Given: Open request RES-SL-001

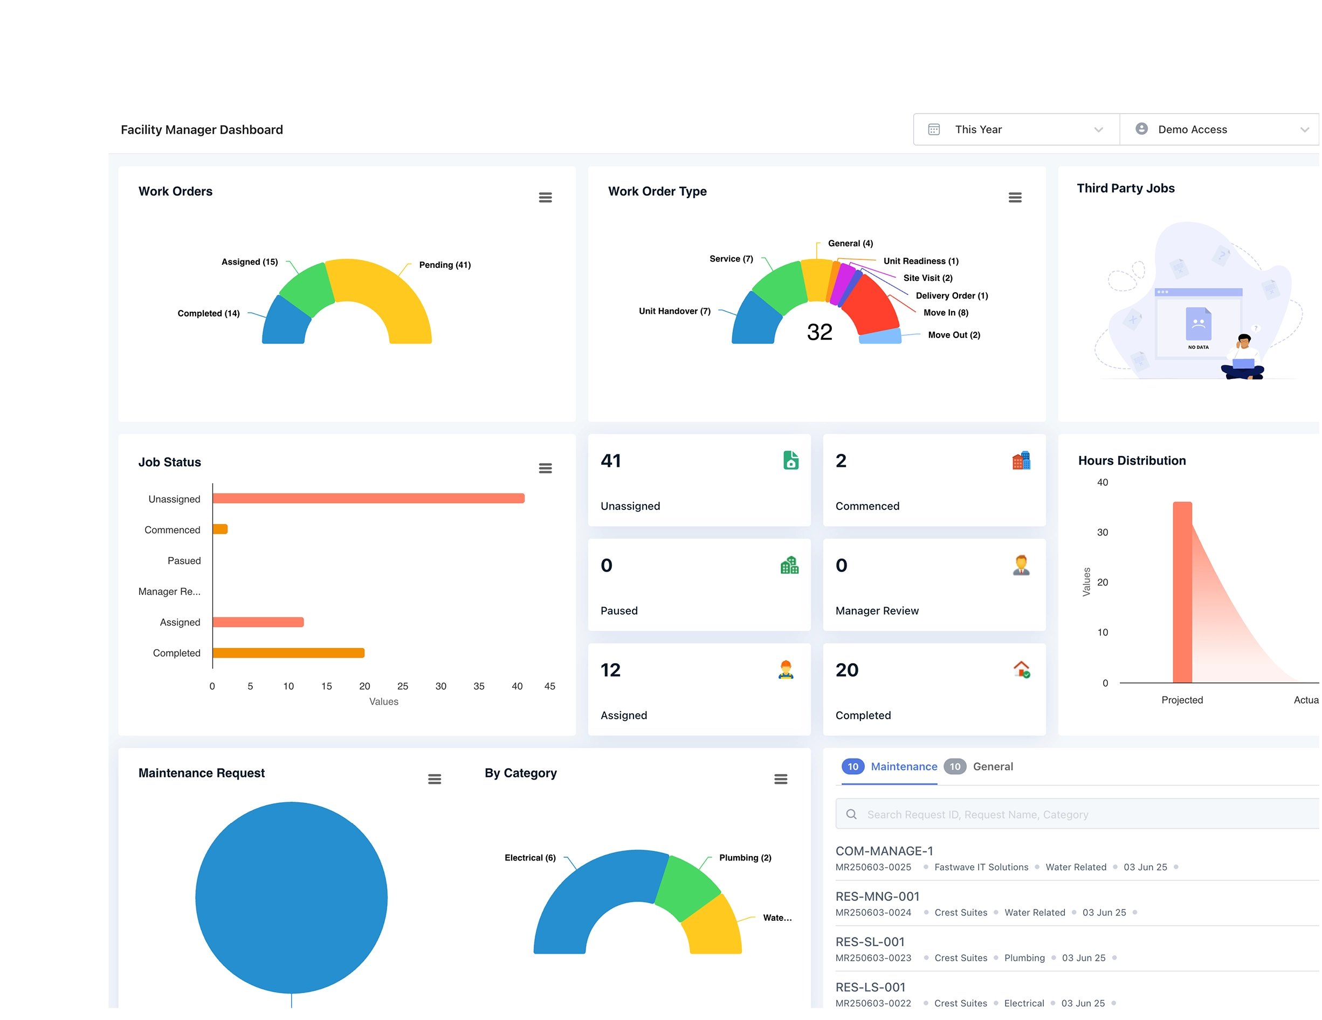Looking at the screenshot, I should pos(869,941).
